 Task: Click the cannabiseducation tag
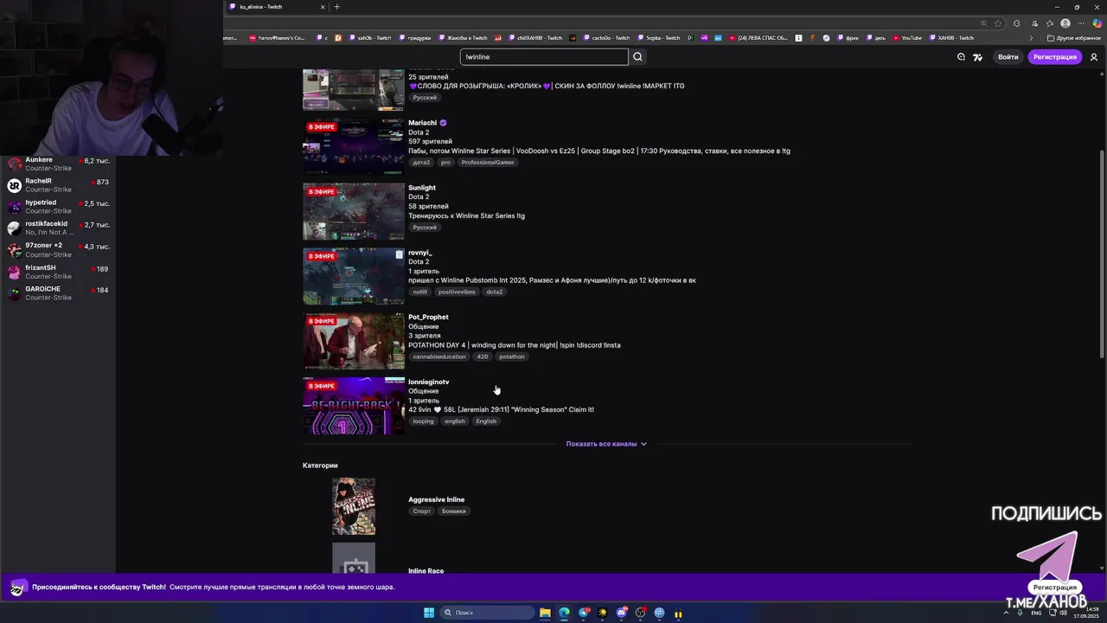[x=439, y=356]
